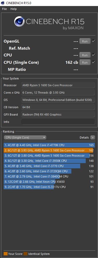Click the empty Info text field
The width and height of the screenshot is (98, 258).
[x=58, y=122]
